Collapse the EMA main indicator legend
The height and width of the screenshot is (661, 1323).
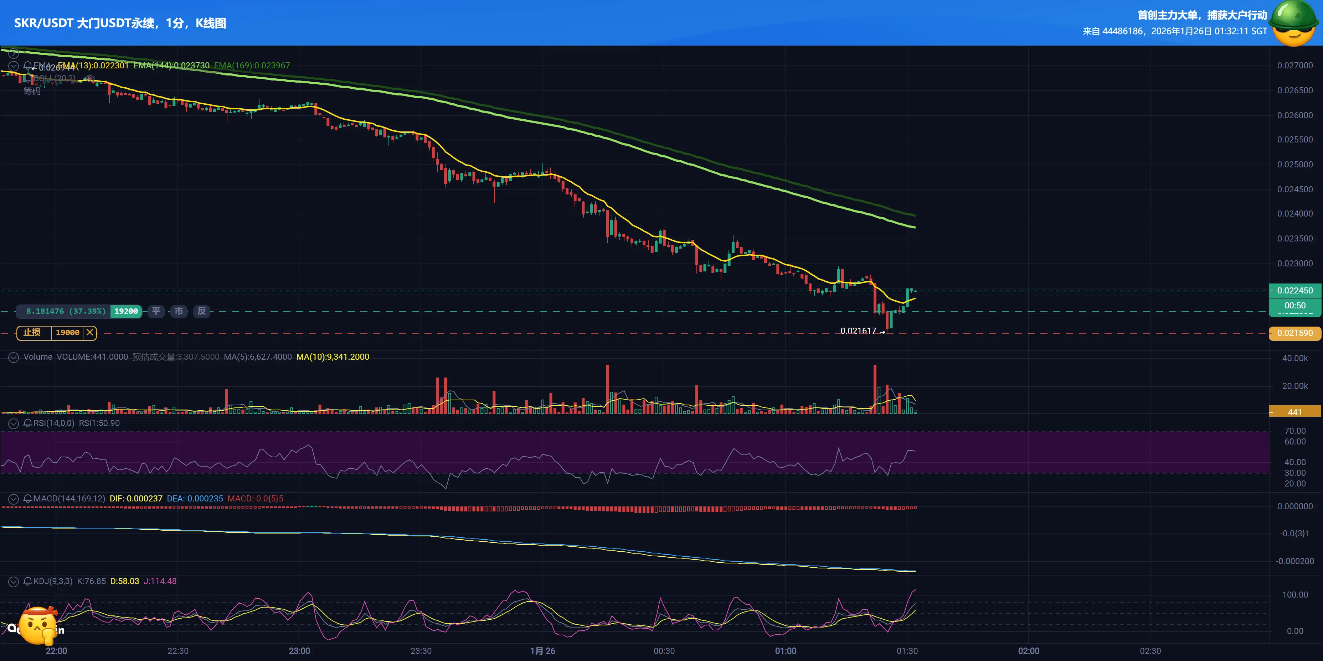pos(13,66)
